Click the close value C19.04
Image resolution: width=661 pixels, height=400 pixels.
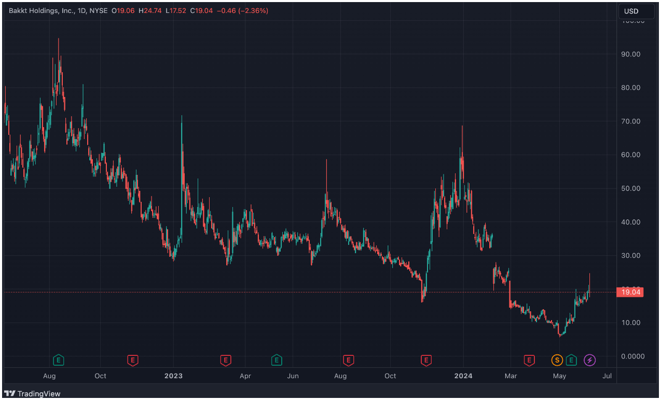(x=202, y=11)
